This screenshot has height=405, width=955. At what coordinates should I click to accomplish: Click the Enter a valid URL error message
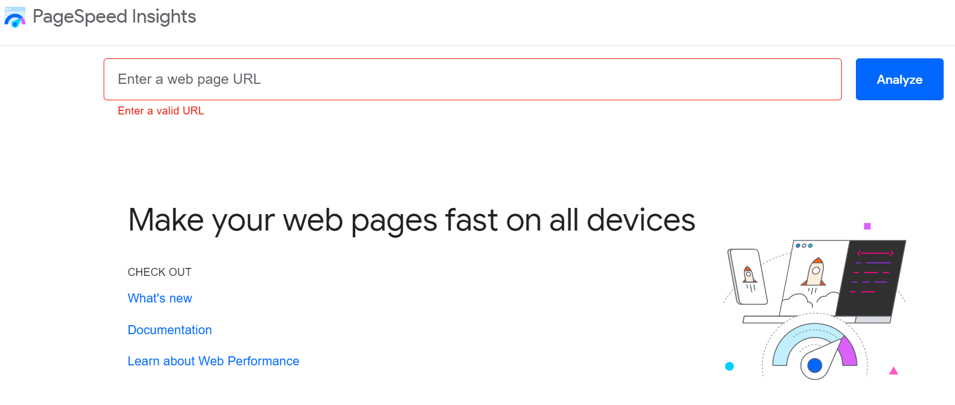pyautogui.click(x=161, y=111)
